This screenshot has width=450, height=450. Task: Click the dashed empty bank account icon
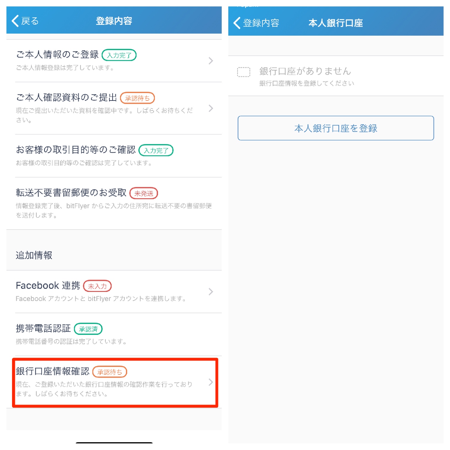[x=244, y=72]
